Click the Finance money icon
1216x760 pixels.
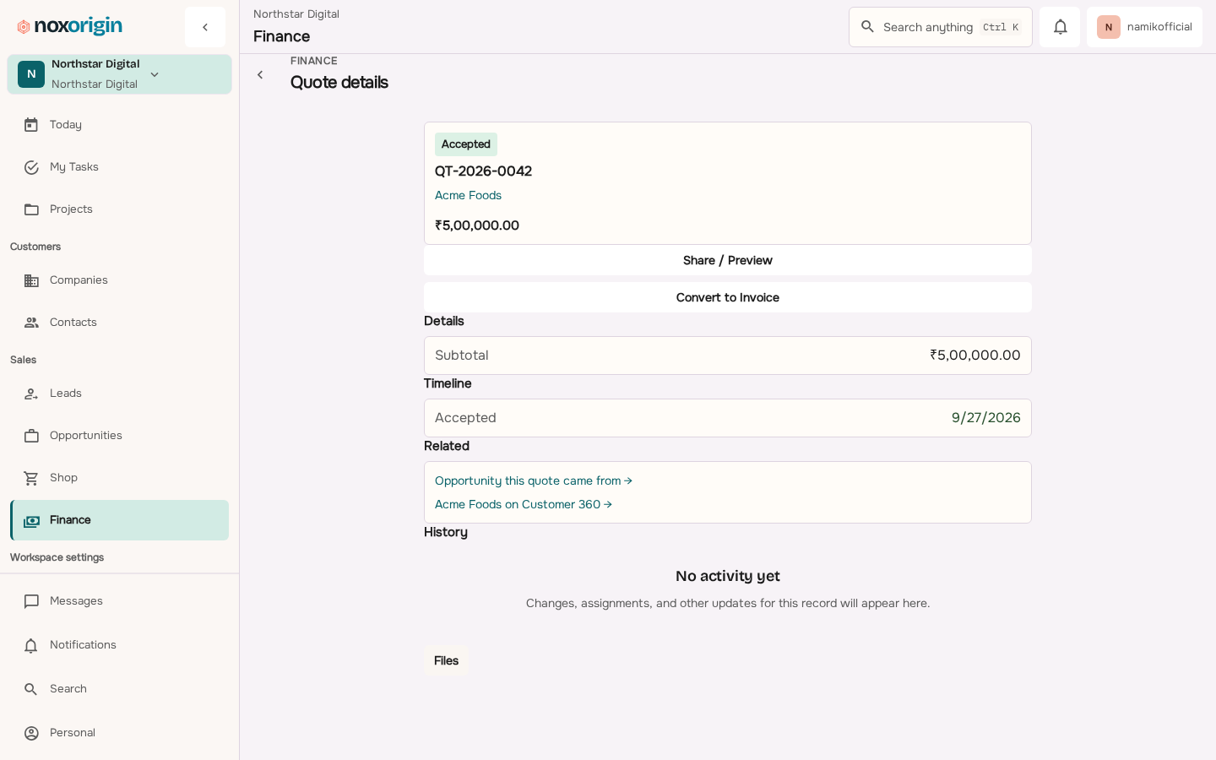click(31, 521)
